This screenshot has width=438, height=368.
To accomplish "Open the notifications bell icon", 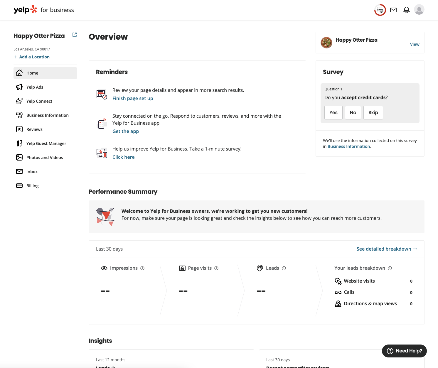I will click(x=406, y=10).
